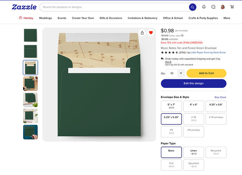242x175 pixels.
Task: Expand the Qty dropdown
Action: click(x=181, y=73)
